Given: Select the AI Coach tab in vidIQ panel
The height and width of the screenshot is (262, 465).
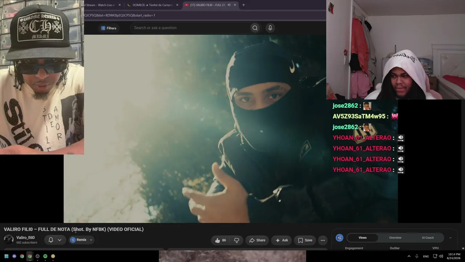Looking at the screenshot, I should [428, 238].
